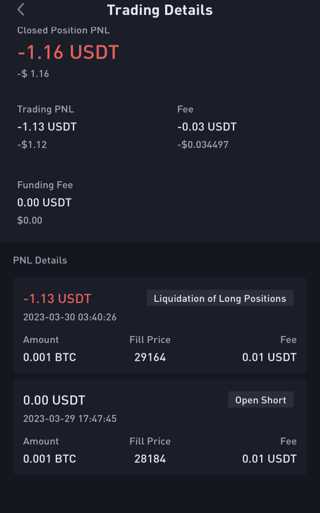Select the PNL Details heading
Screen dimensions: 320x513
pyautogui.click(x=40, y=260)
